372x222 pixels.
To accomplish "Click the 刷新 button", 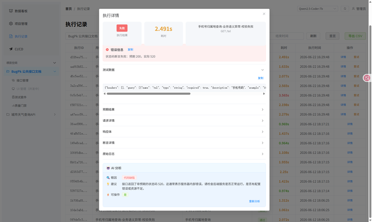I will click(x=313, y=36).
